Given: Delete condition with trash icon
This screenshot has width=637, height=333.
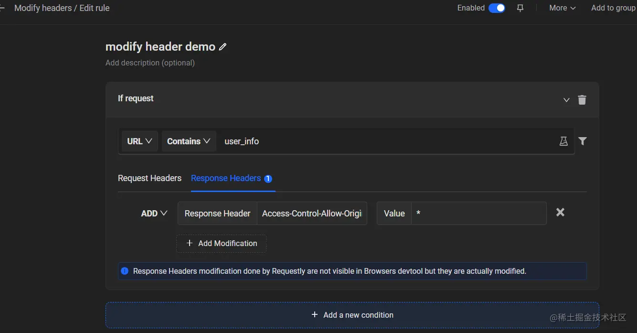Looking at the screenshot, I should 582,100.
